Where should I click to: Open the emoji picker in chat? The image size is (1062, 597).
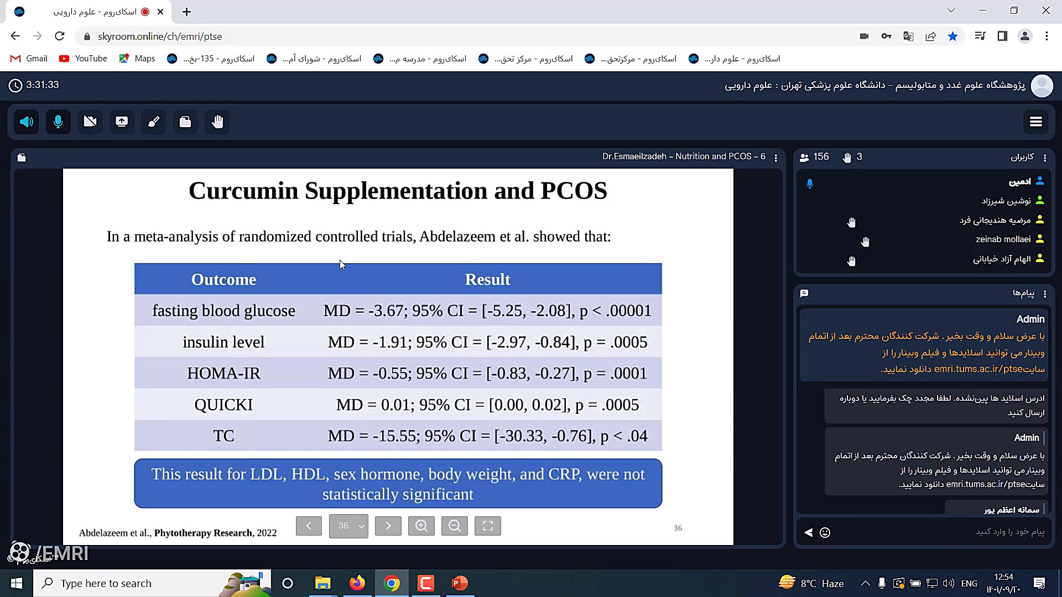point(825,532)
